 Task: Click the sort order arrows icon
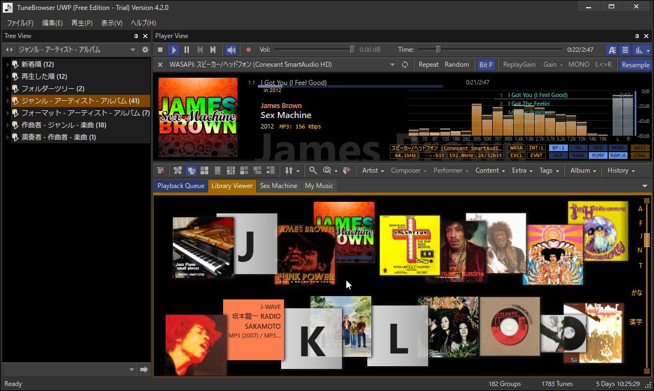pyautogui.click(x=290, y=170)
